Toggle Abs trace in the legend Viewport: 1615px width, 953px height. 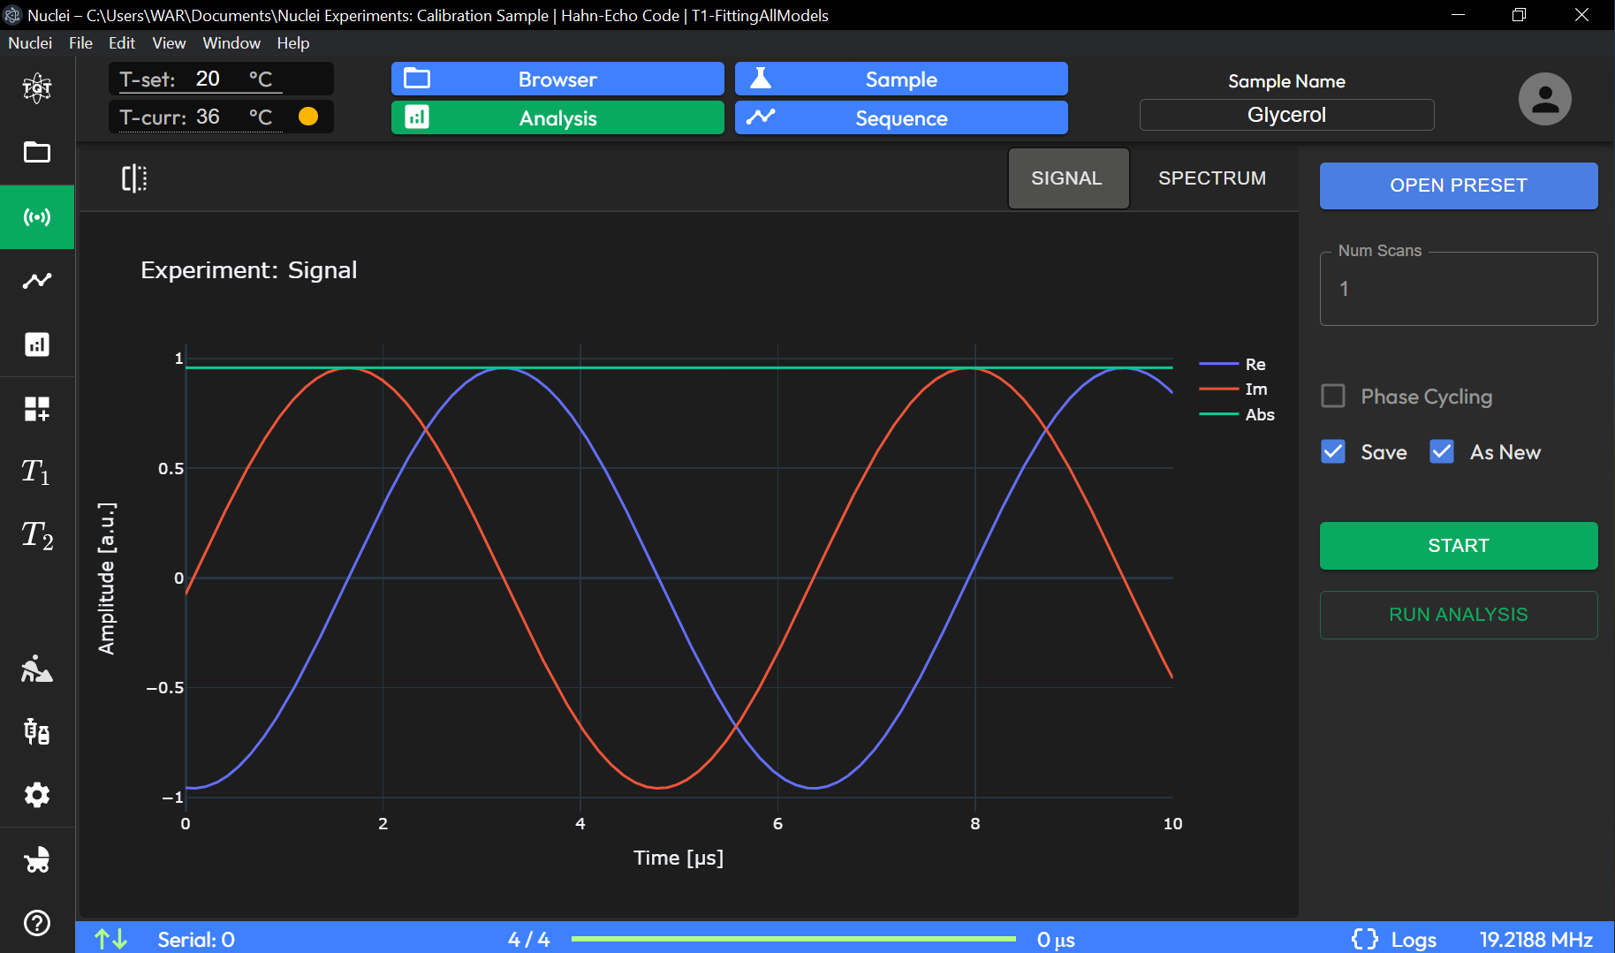point(1237,414)
